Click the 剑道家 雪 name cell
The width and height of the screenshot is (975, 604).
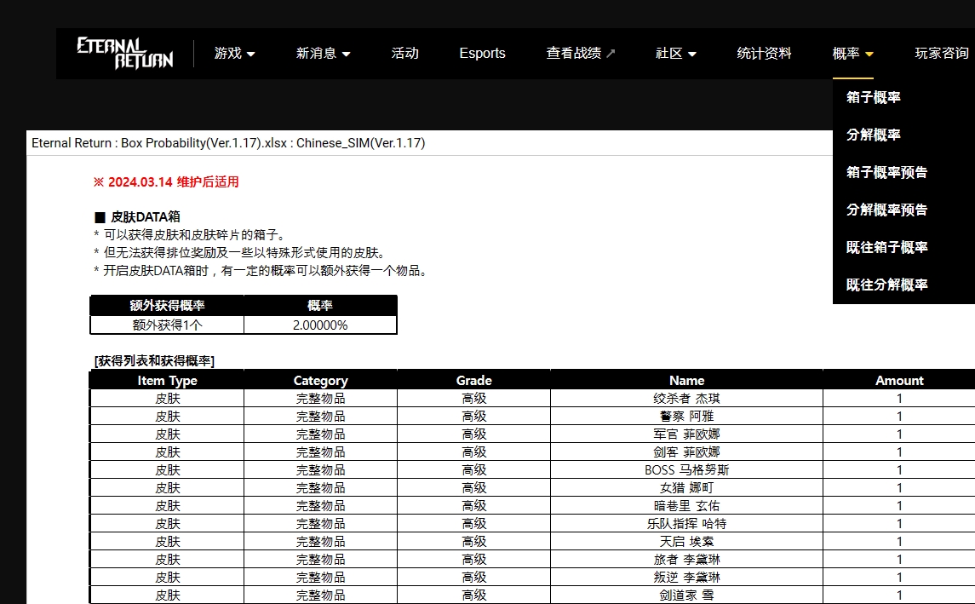(x=686, y=595)
